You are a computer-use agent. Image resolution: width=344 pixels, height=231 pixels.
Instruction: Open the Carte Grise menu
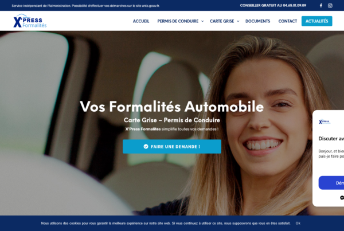[x=222, y=21]
